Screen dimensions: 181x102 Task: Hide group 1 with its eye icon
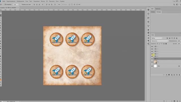[x=152, y=46]
